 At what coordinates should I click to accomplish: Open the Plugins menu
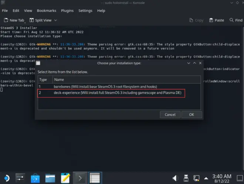pos(67,11)
